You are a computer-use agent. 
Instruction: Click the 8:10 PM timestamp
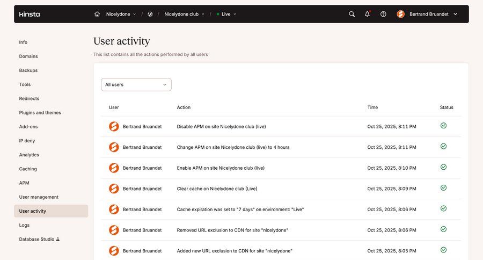point(392,168)
